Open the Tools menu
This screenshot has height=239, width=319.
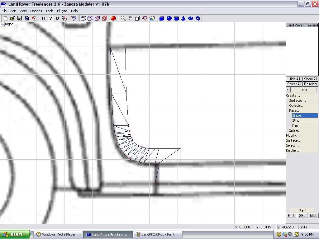coord(50,11)
